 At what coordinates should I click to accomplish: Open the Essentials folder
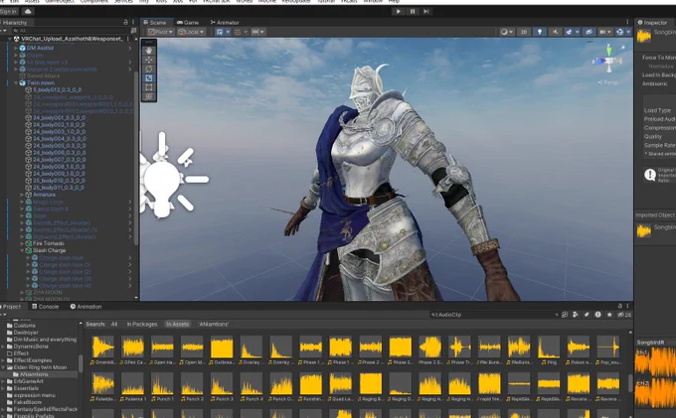[26, 388]
